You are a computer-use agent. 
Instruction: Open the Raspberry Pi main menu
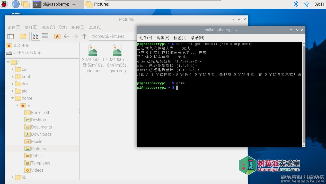pyautogui.click(x=4, y=4)
